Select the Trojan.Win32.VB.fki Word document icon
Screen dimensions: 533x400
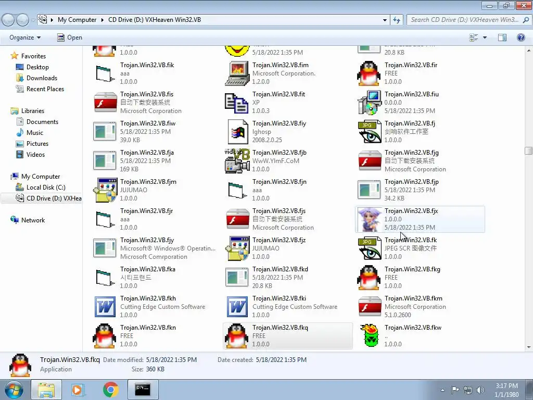(x=237, y=307)
